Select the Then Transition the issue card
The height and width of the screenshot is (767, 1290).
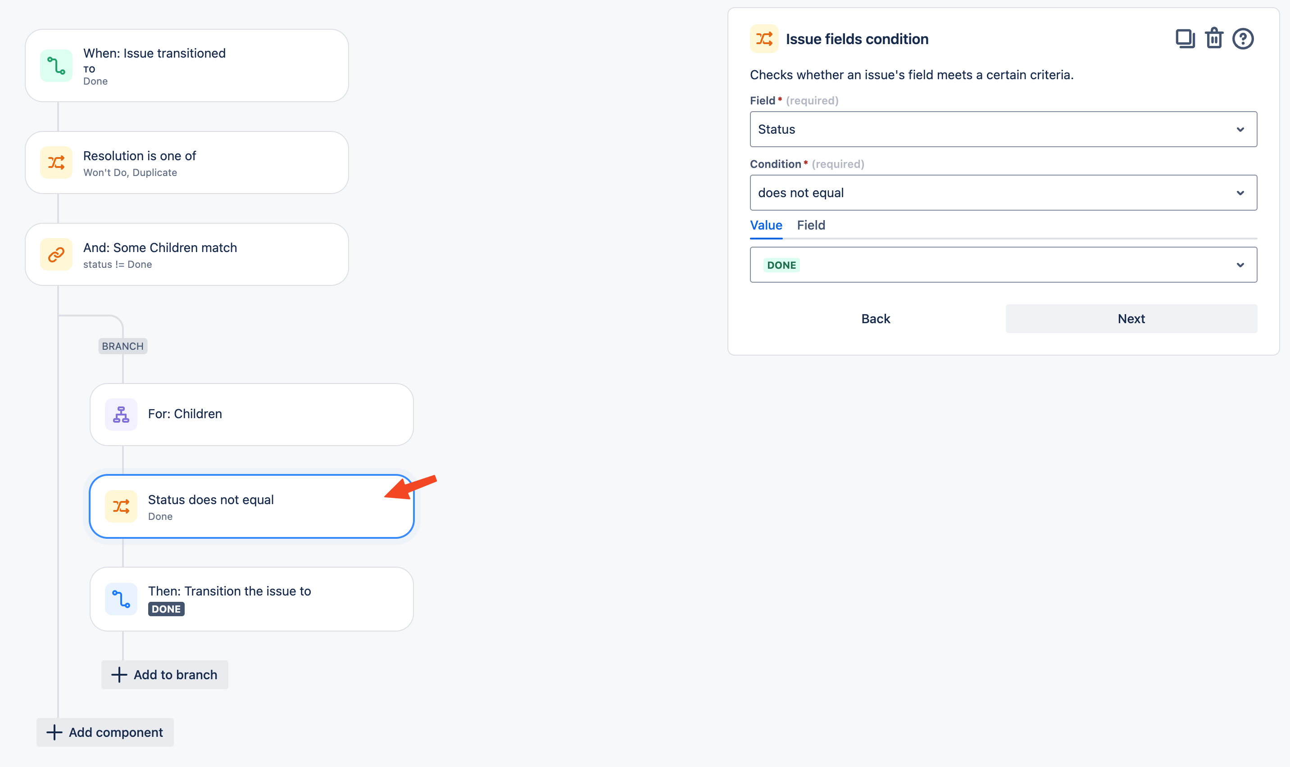point(269,599)
